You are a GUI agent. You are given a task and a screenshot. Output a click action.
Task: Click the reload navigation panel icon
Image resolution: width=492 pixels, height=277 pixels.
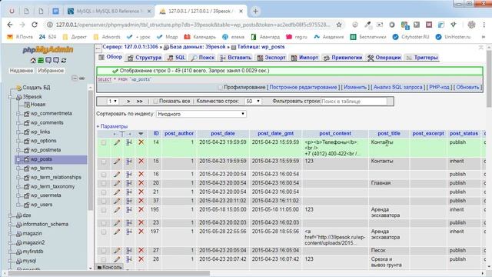click(64, 60)
